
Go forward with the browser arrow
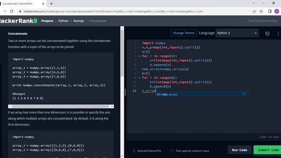pyautogui.click(x=4, y=11)
